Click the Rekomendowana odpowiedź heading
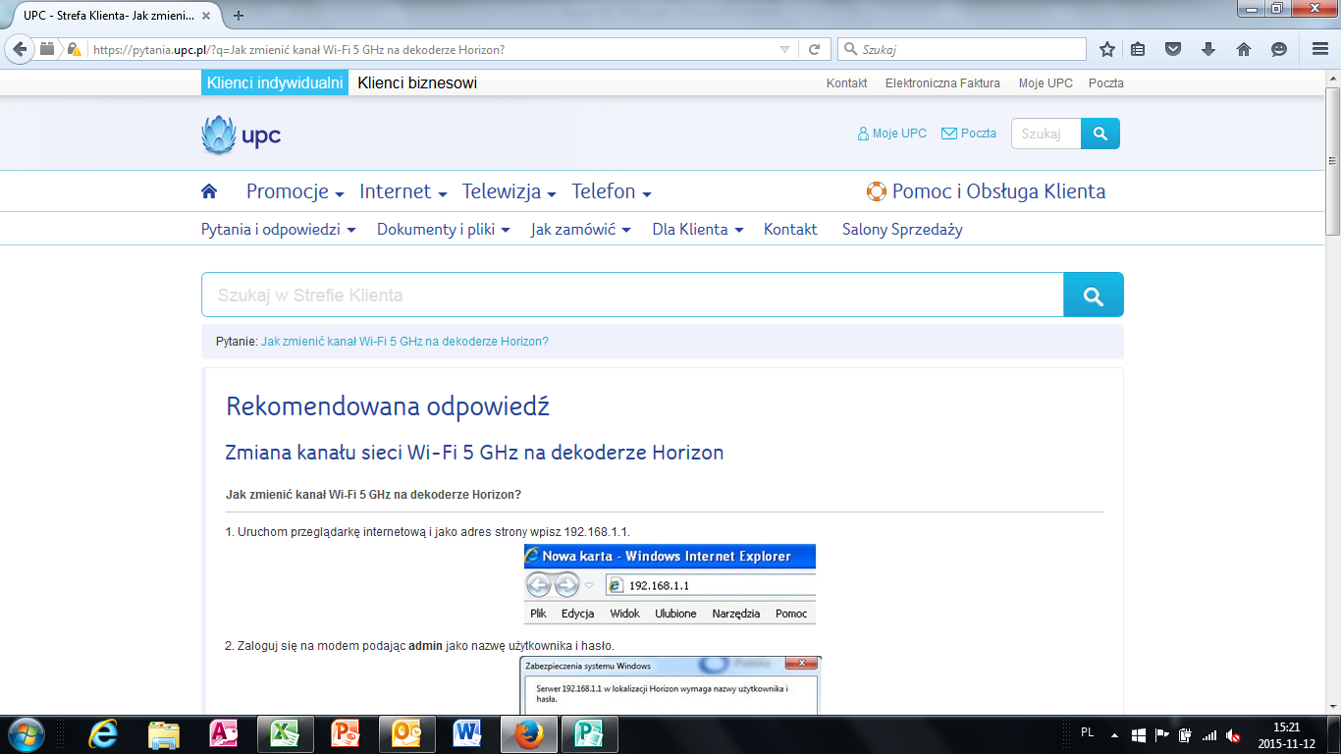1341x754 pixels. [388, 406]
